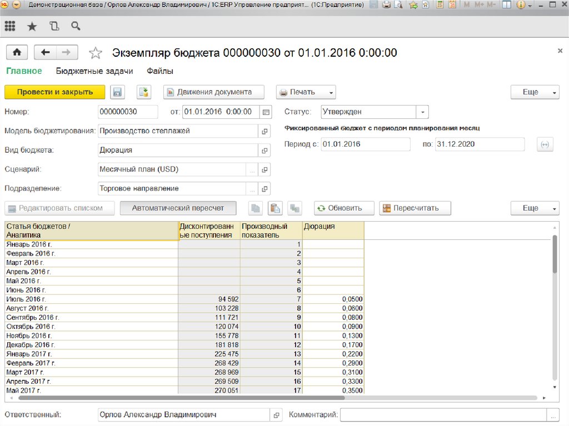Click into the Комментарий input field
Viewport: 569px width, 426px height.
tap(443, 415)
